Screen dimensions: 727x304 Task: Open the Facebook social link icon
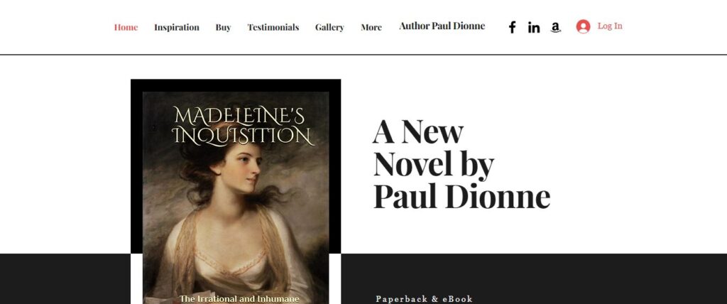click(x=512, y=28)
